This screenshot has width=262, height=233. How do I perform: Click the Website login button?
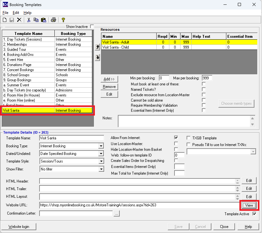pyautogui.click(x=18, y=227)
